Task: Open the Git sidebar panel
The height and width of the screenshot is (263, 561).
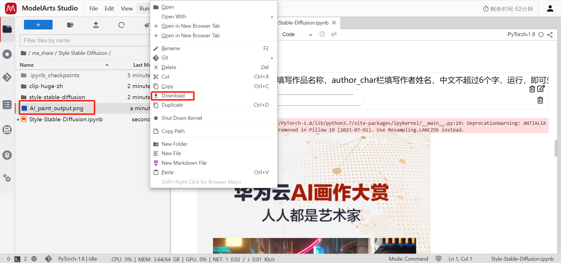Action: 7,77
